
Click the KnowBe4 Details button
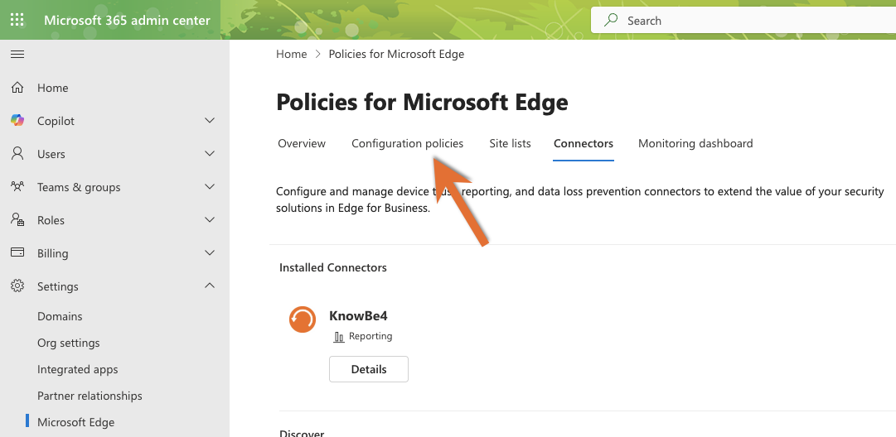(x=369, y=369)
